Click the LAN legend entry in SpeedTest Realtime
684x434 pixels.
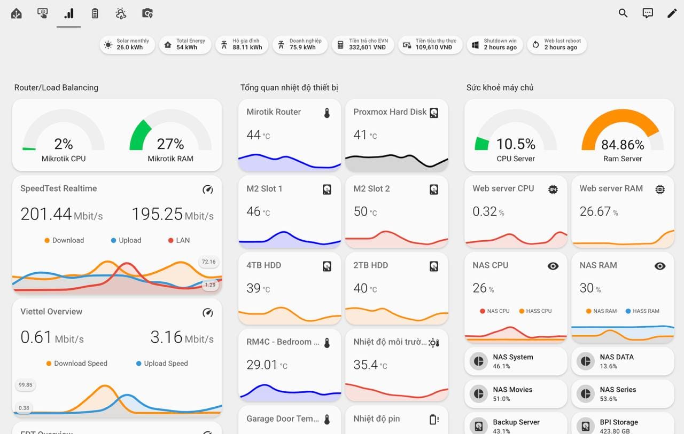[x=179, y=240]
